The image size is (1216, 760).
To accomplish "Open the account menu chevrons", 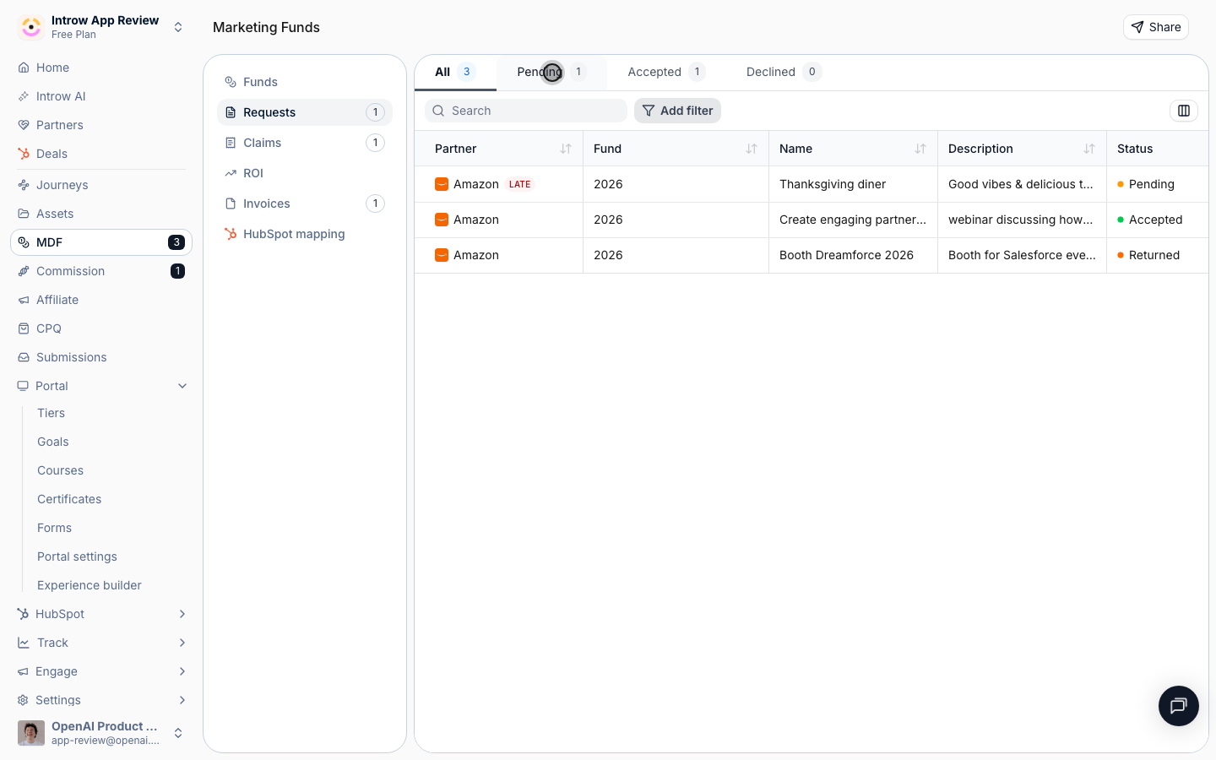I will [x=178, y=733].
